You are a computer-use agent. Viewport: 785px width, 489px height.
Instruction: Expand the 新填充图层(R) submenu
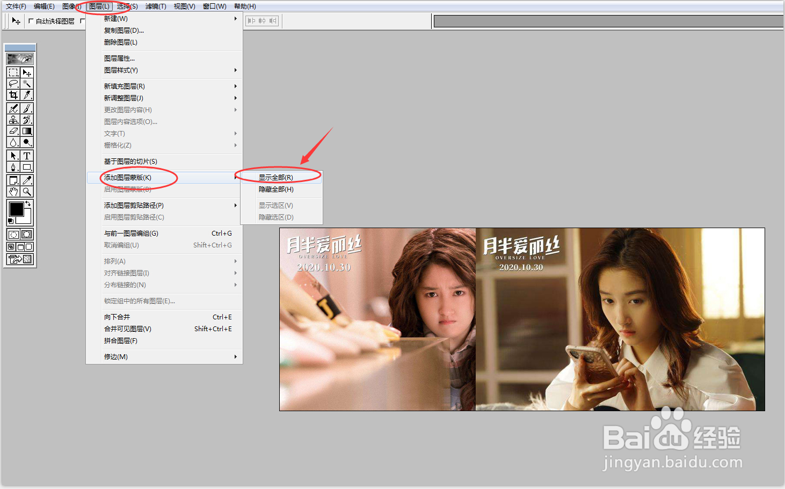pos(164,86)
